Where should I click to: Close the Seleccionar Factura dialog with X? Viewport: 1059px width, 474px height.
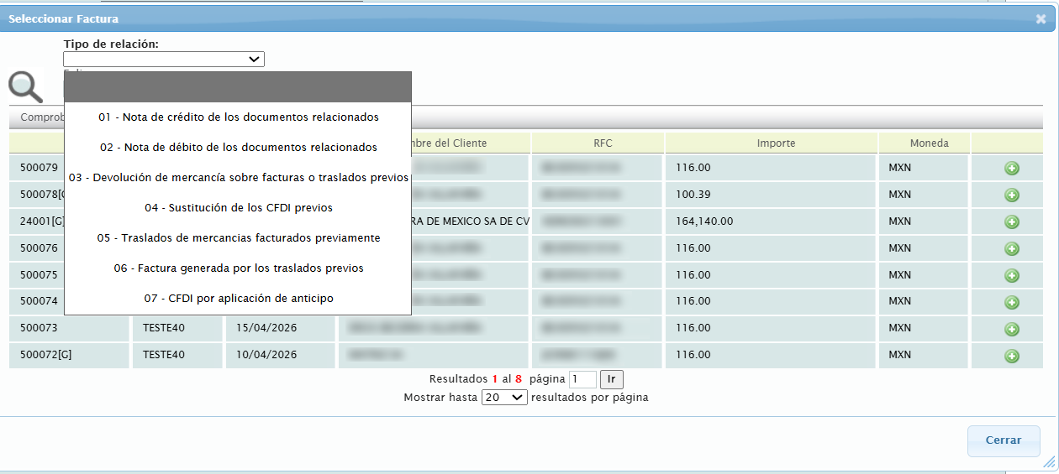(x=1041, y=18)
